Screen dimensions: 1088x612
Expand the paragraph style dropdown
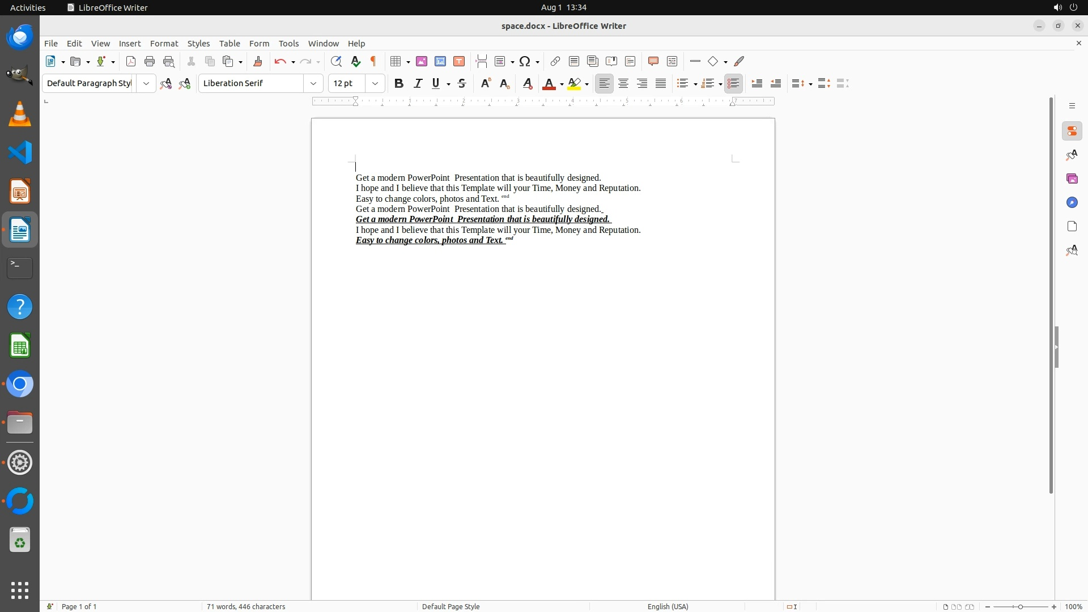(146, 84)
